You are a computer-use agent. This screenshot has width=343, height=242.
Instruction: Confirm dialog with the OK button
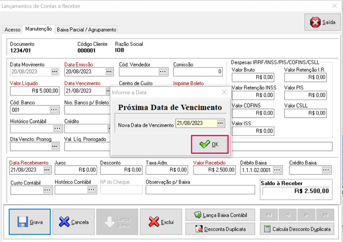click(x=210, y=144)
